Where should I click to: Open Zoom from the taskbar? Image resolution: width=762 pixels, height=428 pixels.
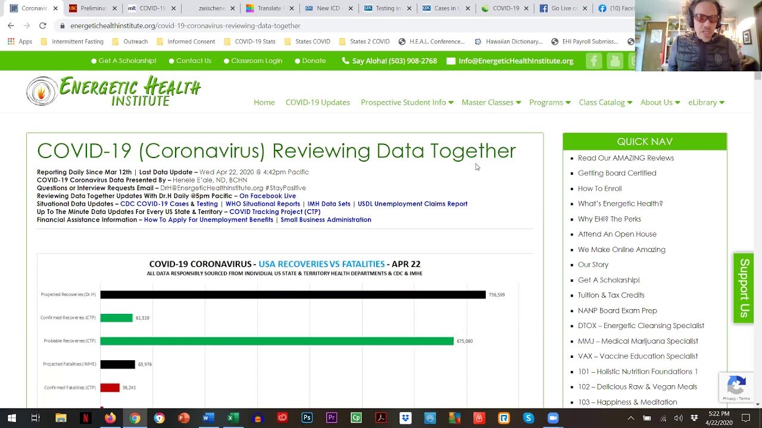click(553, 418)
